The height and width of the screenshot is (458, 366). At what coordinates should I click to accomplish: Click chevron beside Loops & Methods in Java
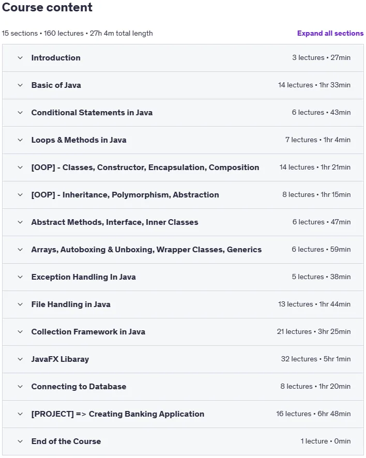coord(20,140)
